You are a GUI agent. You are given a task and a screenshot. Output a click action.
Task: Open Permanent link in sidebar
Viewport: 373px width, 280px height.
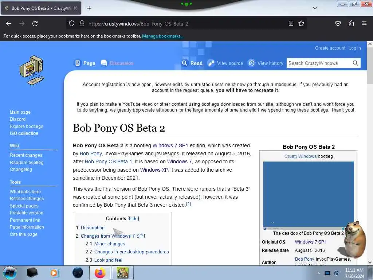tap(25, 220)
